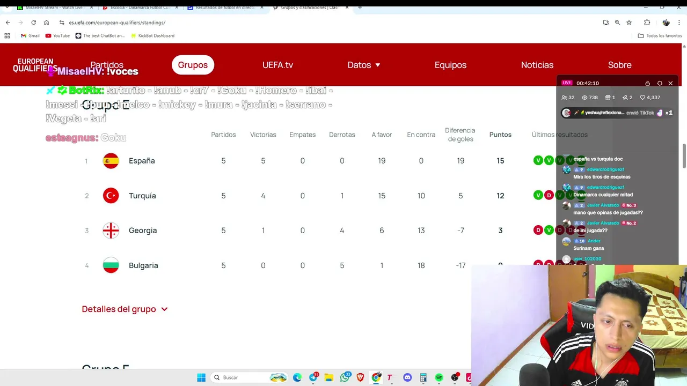Click the page vertical scrollbar thumb
The height and width of the screenshot is (386, 687).
click(684, 155)
